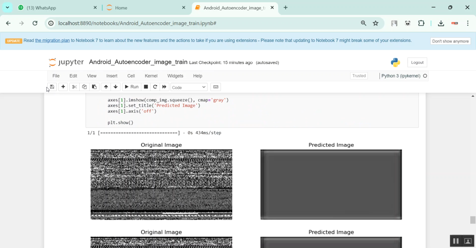Restart the kernel icon
This screenshot has width=476, height=248.
pyautogui.click(x=155, y=87)
